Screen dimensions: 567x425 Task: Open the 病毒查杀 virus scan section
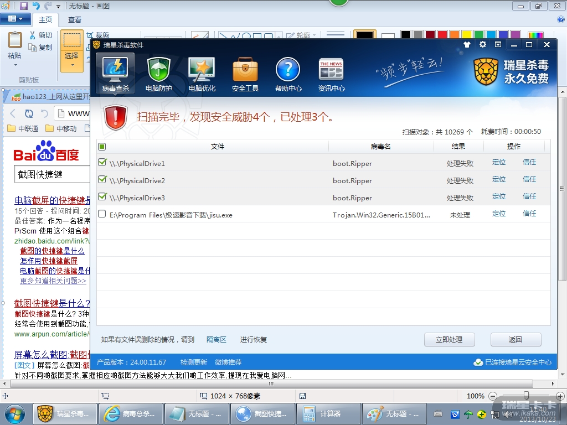click(115, 74)
